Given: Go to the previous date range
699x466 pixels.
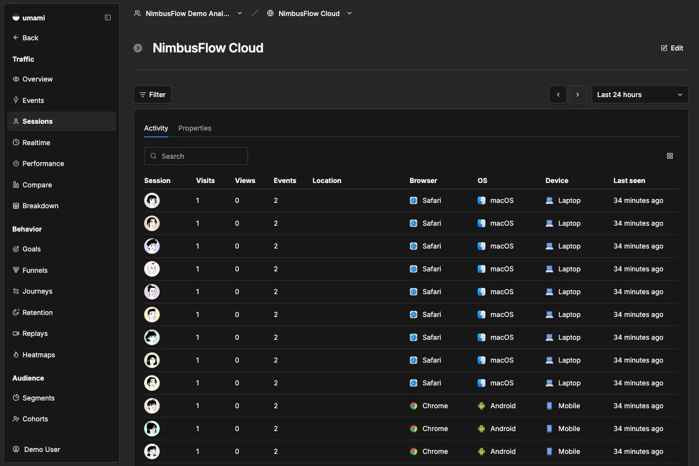Looking at the screenshot, I should (x=558, y=95).
